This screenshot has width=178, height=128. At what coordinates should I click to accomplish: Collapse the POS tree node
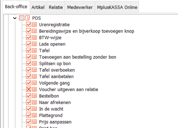click(15, 18)
